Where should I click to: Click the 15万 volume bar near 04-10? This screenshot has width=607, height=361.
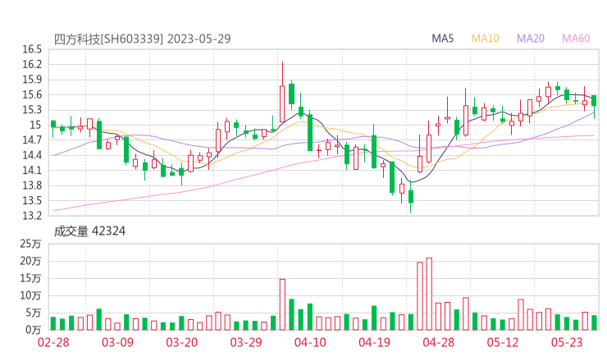(282, 304)
